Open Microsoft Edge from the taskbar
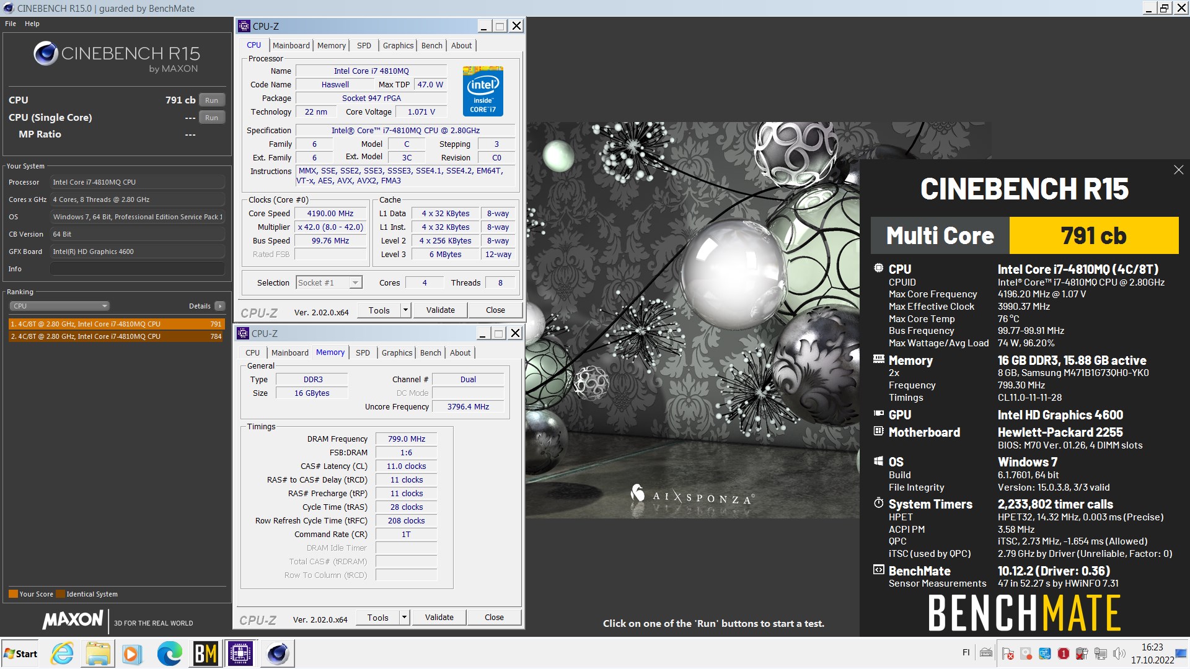This screenshot has width=1190, height=669. pyautogui.click(x=169, y=654)
